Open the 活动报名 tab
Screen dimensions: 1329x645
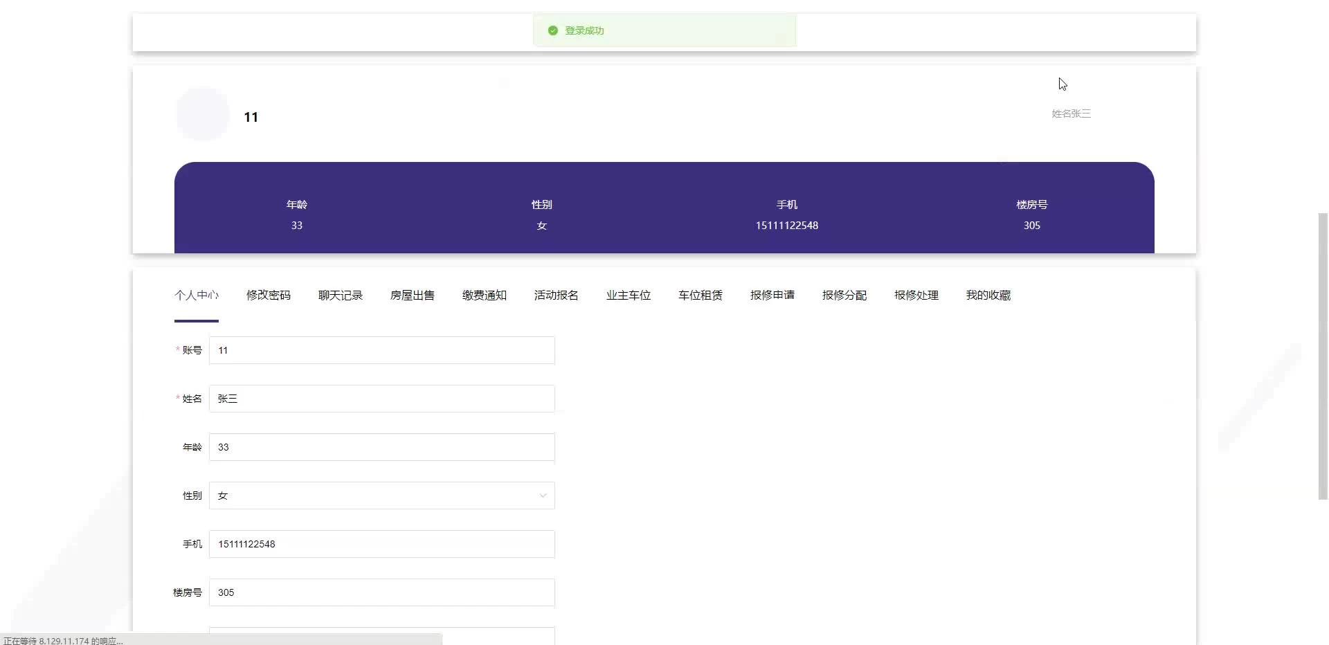557,296
